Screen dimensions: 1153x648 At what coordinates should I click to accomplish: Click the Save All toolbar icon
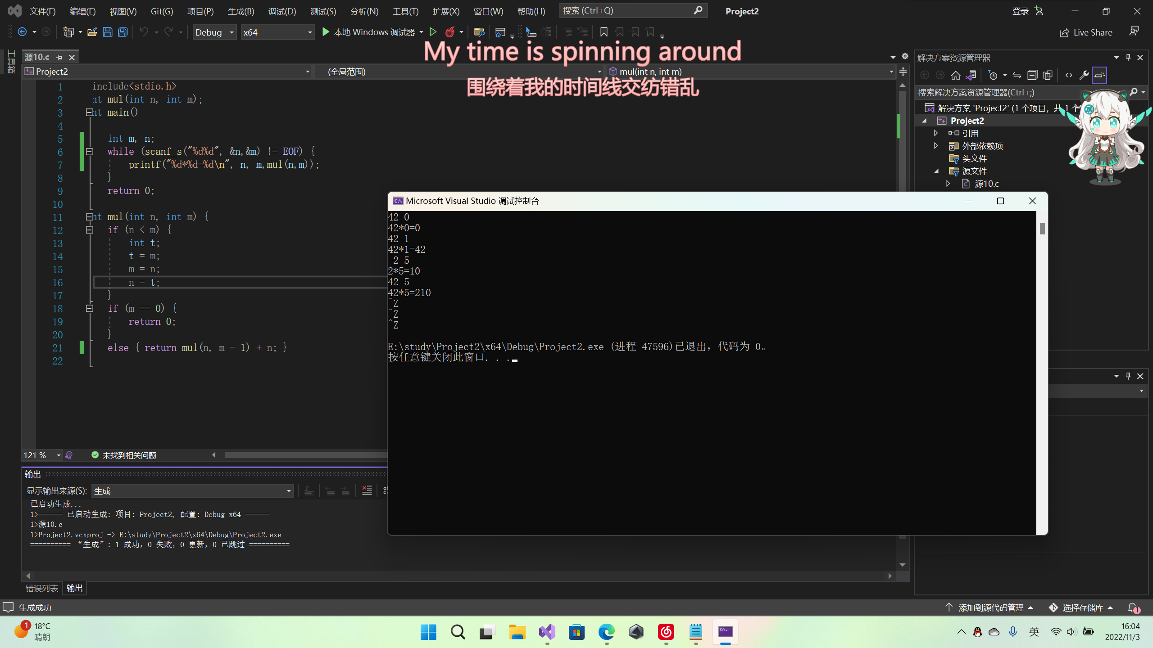click(x=123, y=32)
